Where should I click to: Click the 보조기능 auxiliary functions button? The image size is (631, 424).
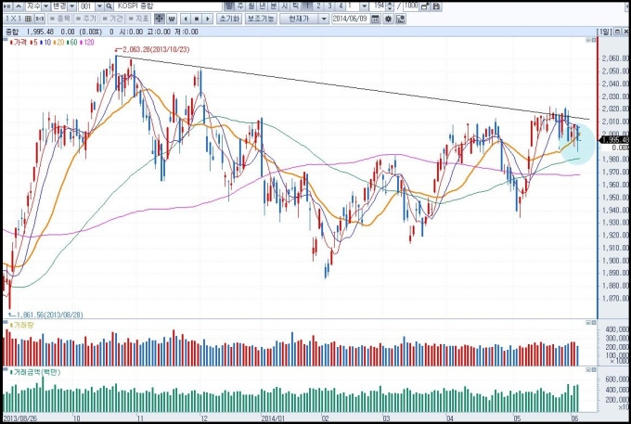(261, 19)
